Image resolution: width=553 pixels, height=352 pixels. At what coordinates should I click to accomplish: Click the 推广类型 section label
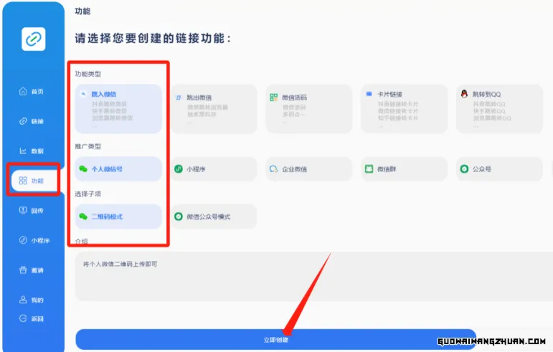pos(88,146)
